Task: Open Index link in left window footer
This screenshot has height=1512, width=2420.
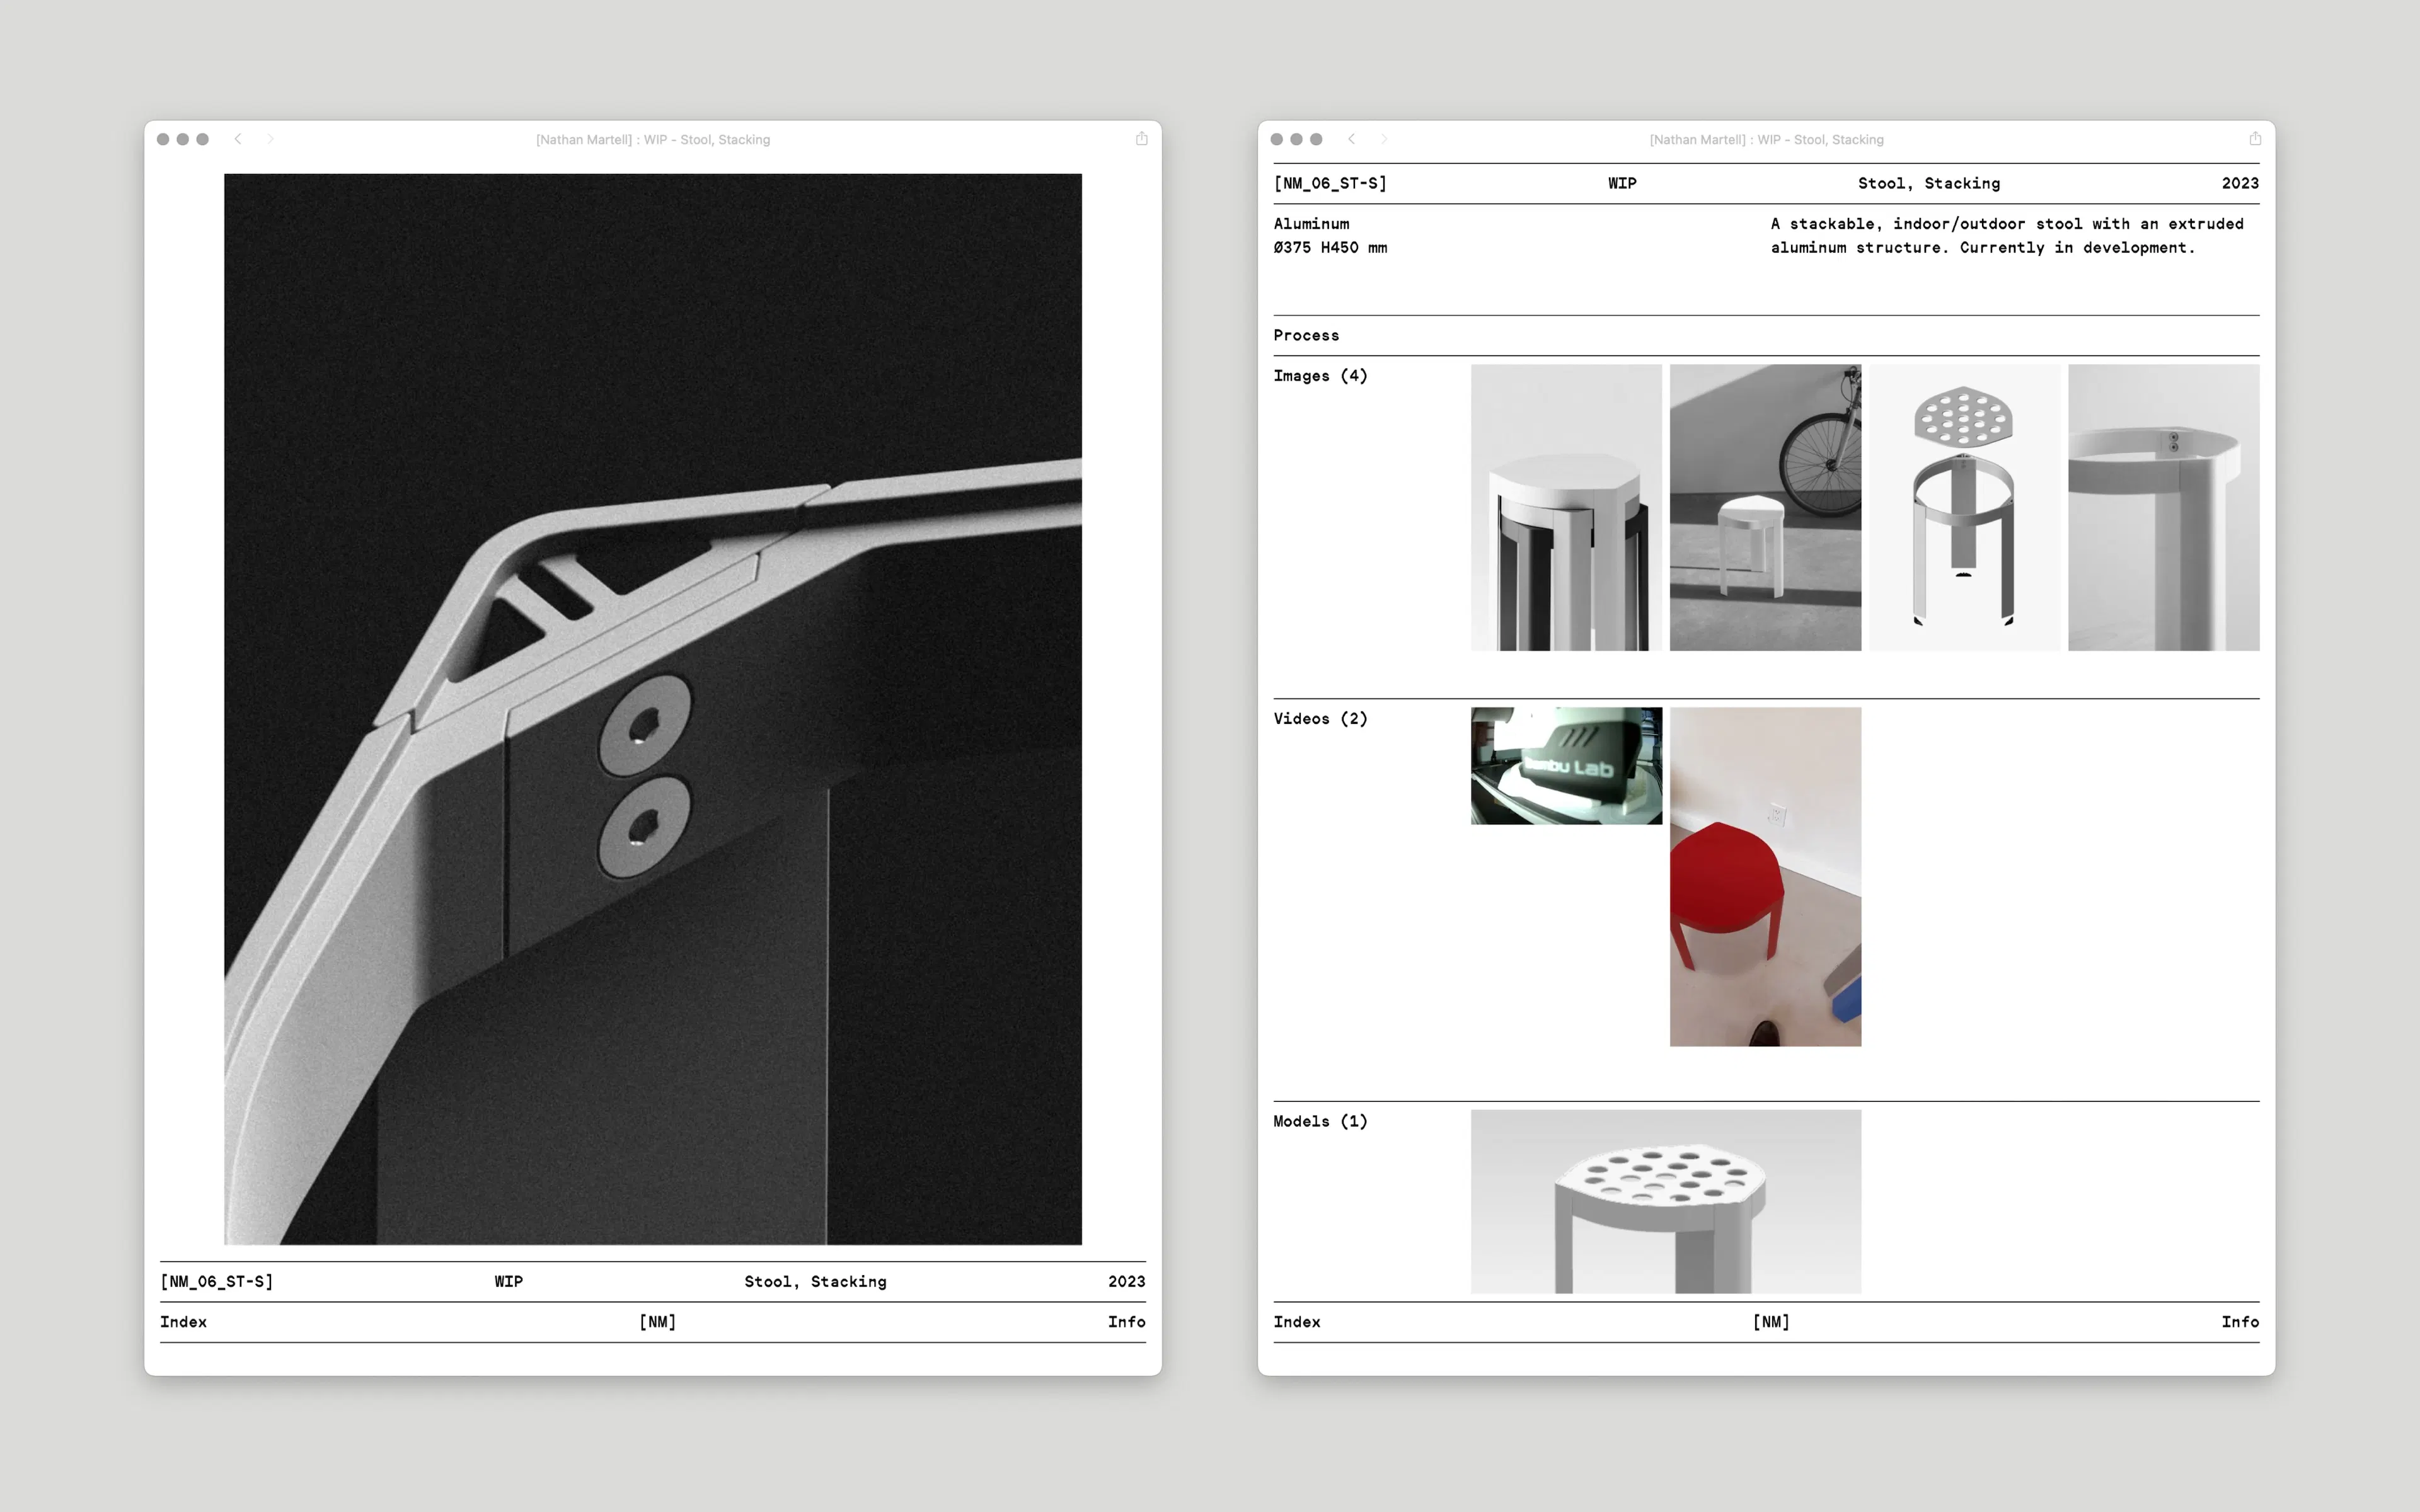Action: [x=183, y=1321]
